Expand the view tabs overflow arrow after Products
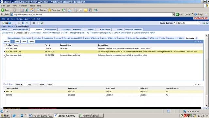This screenshot has height=118, width=209. point(197,38)
